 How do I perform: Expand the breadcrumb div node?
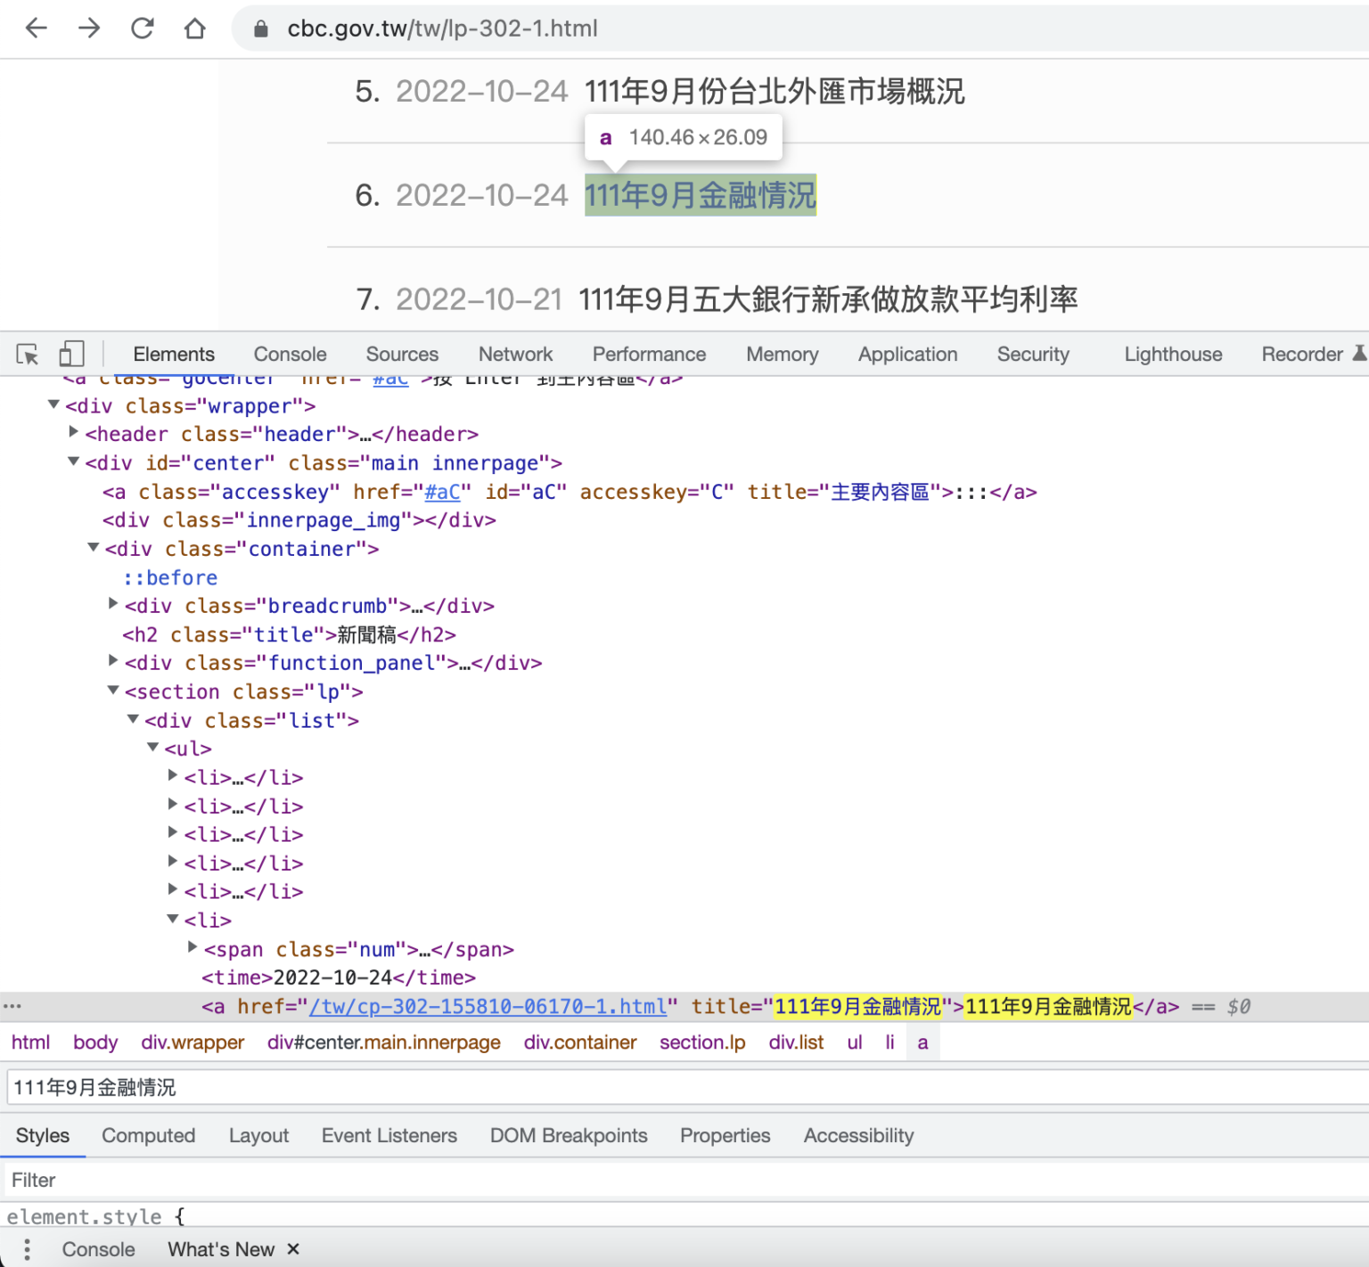click(x=113, y=605)
